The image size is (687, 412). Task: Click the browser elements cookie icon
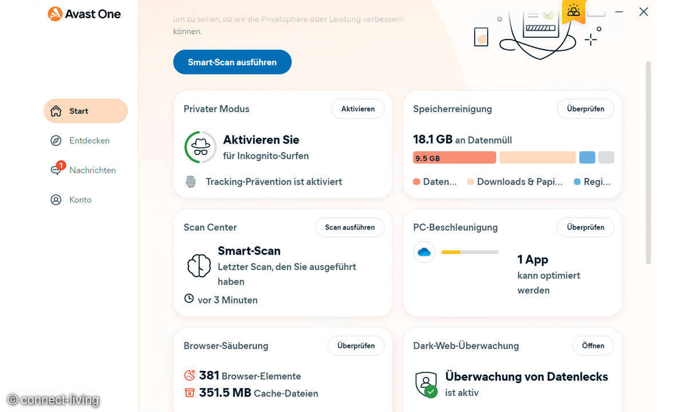(x=189, y=375)
